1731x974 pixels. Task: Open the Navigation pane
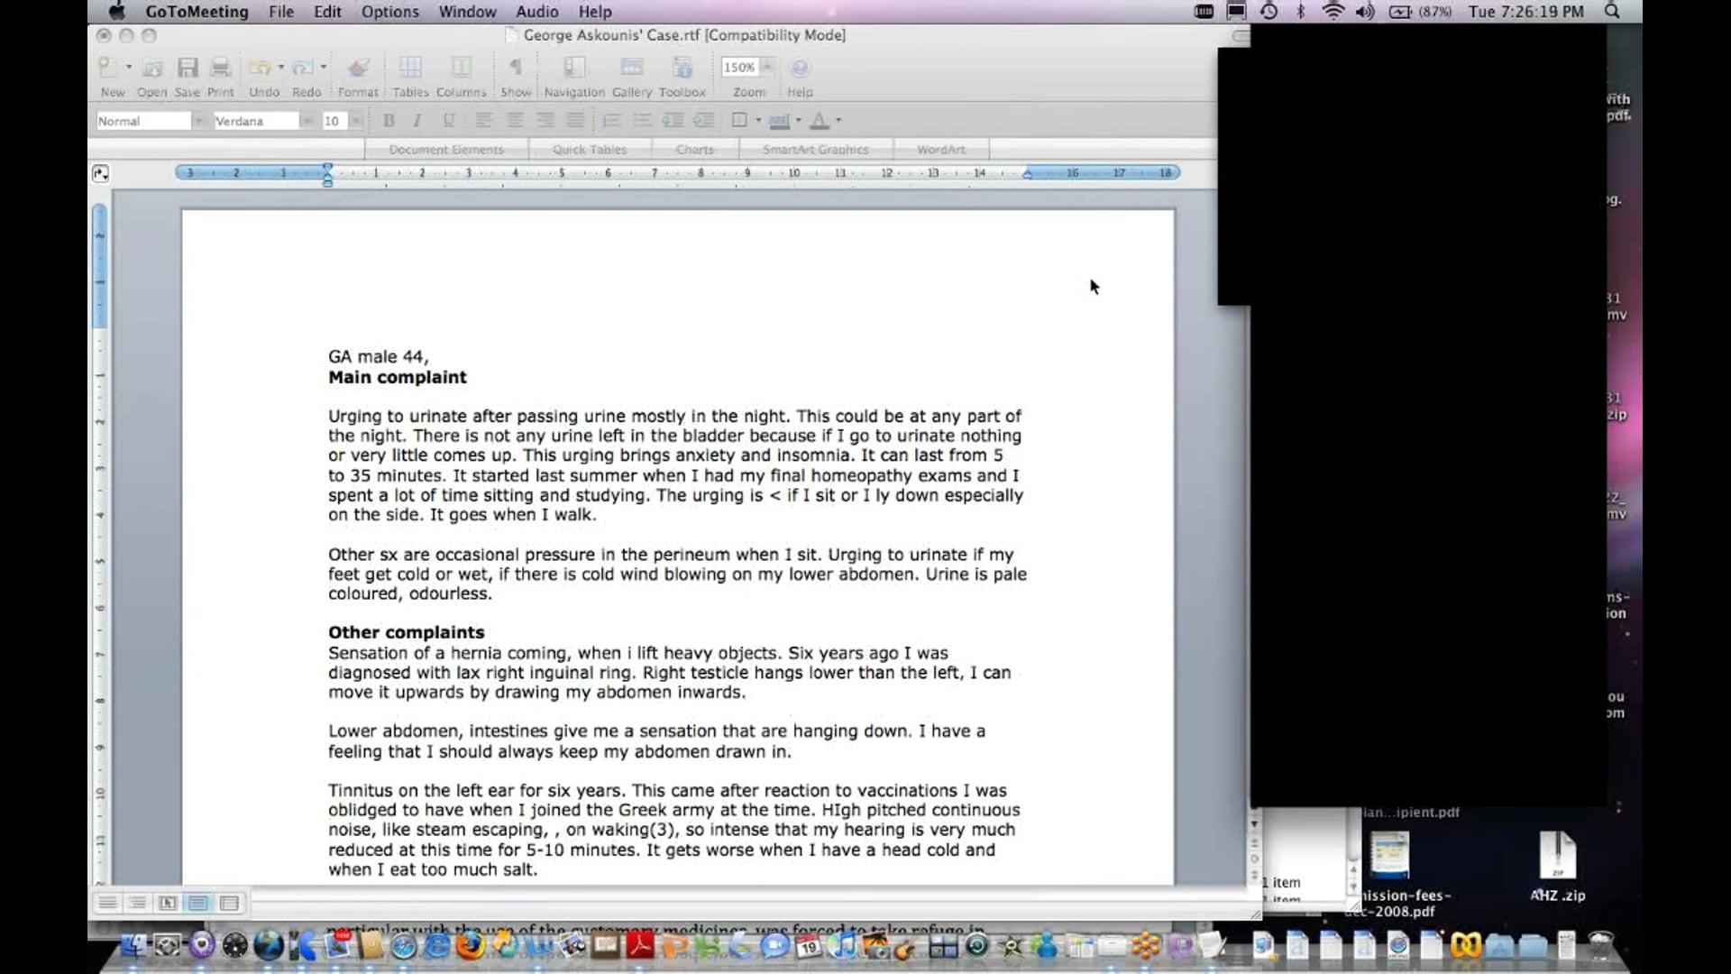coord(573,72)
